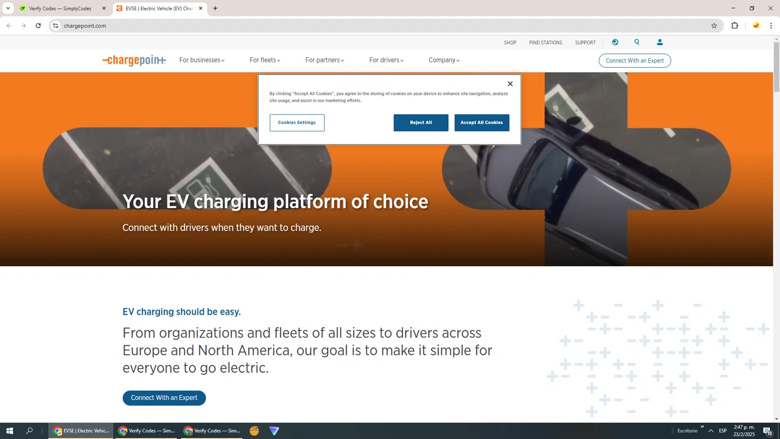
Task: Open the EVSE Chrome window in taskbar
Action: 81,431
